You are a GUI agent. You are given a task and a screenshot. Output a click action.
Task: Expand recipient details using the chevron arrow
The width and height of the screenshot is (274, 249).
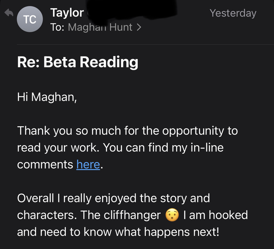139,27
